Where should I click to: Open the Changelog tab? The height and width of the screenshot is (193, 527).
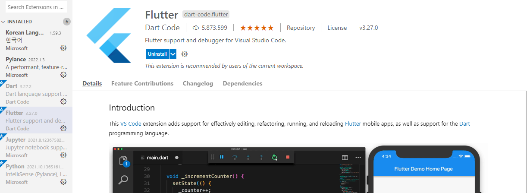tap(198, 83)
